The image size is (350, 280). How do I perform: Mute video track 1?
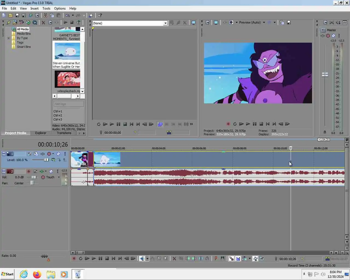[x=58, y=154]
